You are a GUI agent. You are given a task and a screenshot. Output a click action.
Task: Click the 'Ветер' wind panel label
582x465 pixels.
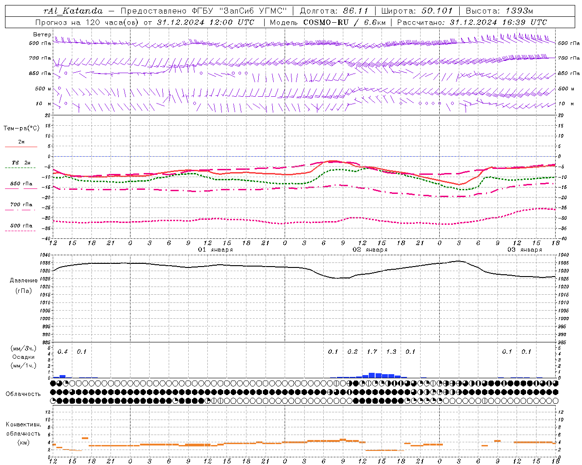[x=42, y=35]
